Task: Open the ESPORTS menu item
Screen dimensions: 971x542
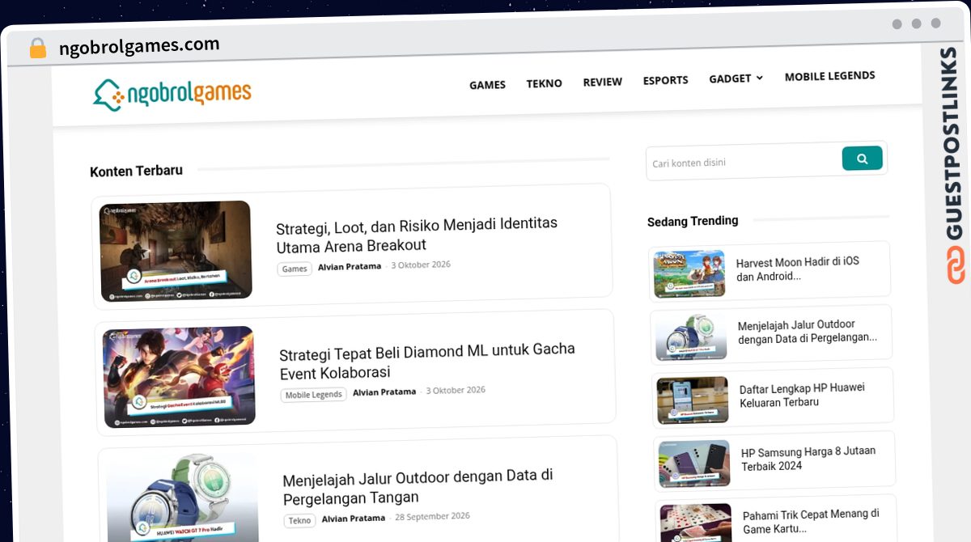Action: (x=665, y=80)
